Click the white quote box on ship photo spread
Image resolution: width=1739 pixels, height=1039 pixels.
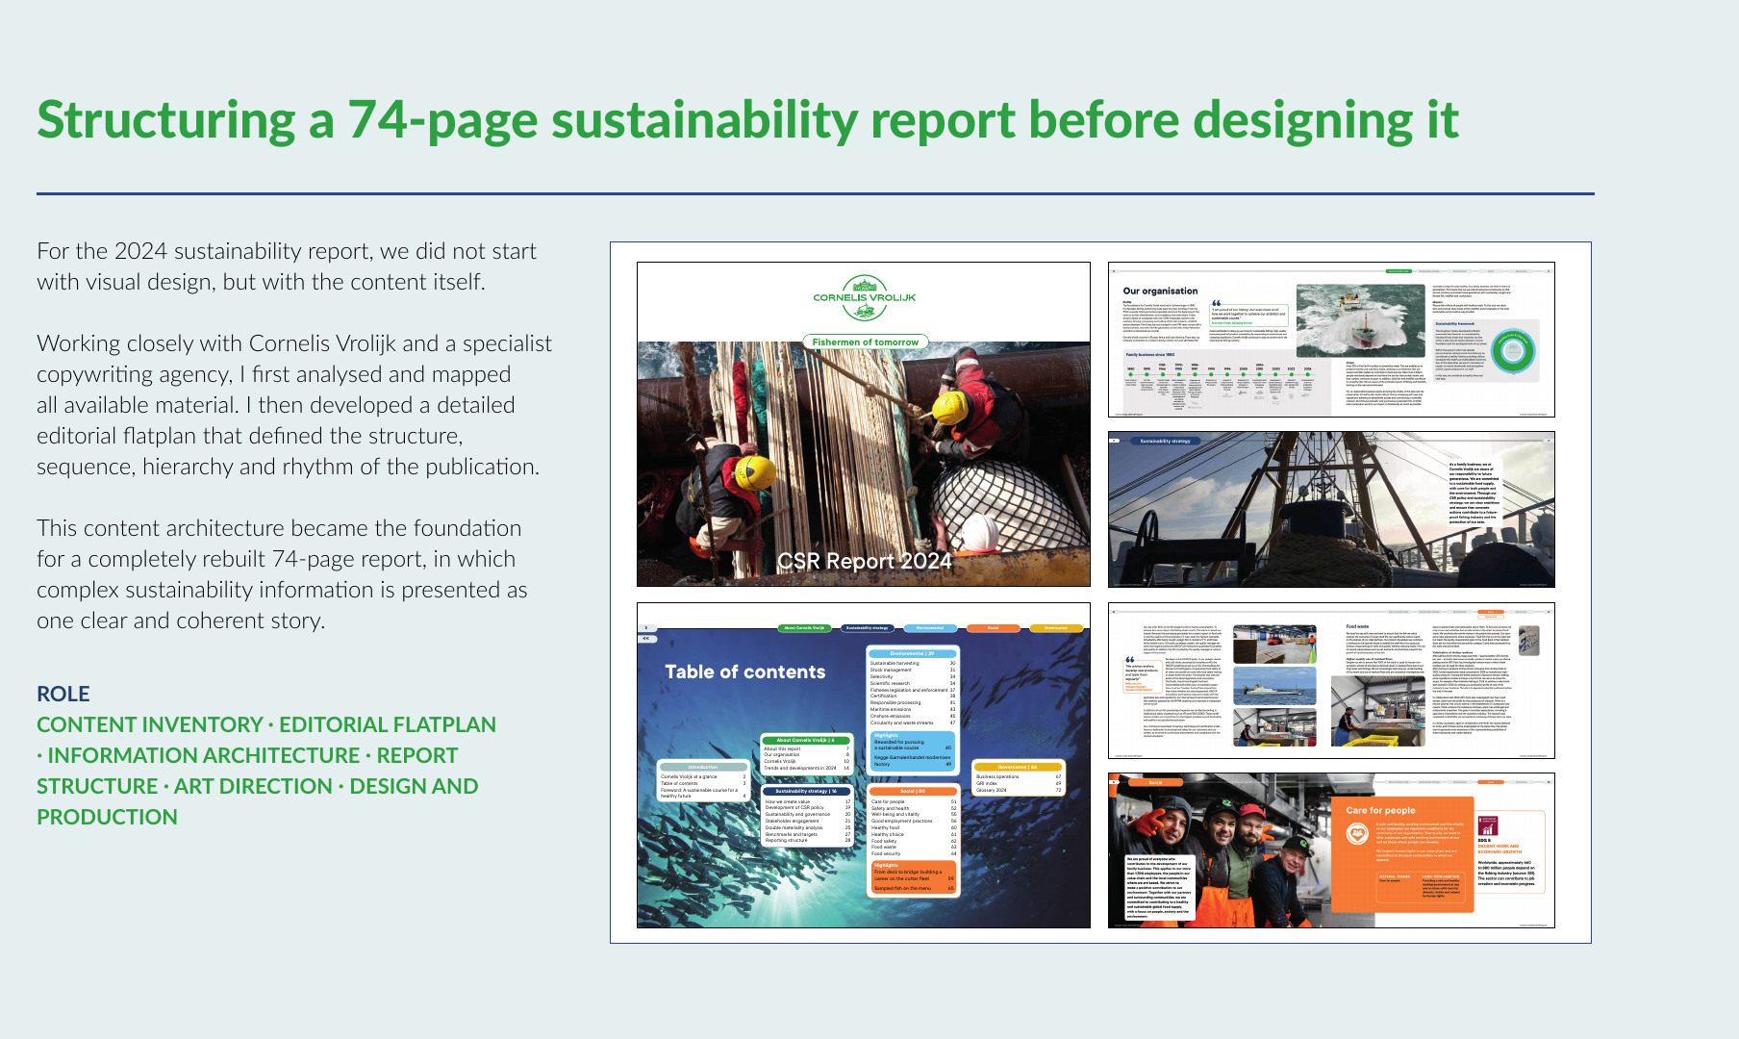click(x=1473, y=493)
